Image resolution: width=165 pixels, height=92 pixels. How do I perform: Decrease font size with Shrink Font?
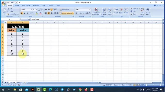tap(42, 10)
